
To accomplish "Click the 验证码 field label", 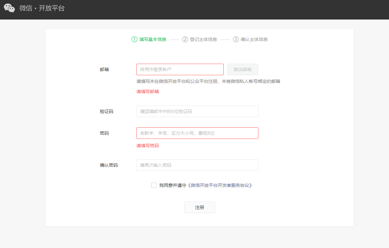I will point(107,111).
